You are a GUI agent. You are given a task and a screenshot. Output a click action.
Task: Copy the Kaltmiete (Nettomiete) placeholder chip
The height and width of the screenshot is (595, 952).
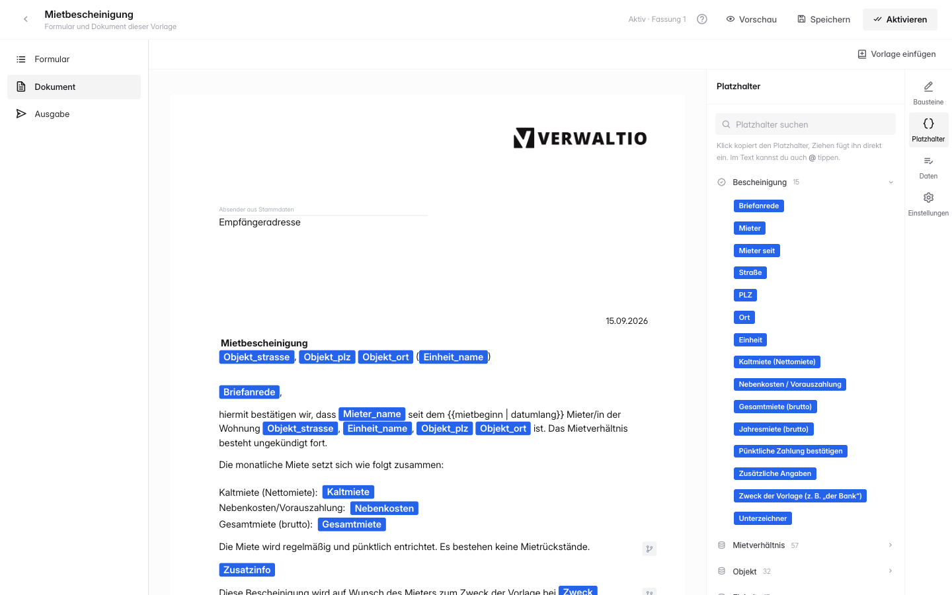coord(777,362)
